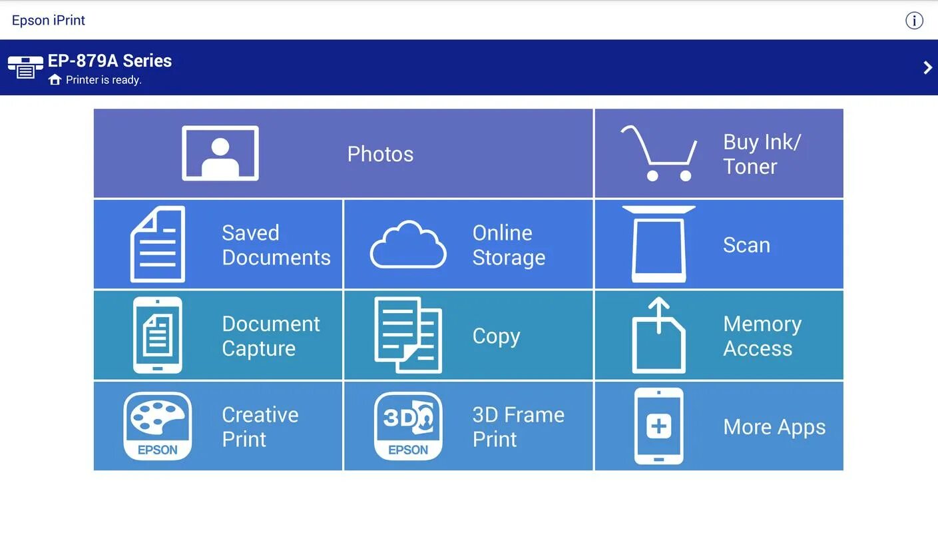Choose the Document Capture label
Screen dimensions: 938x533
[271, 336]
